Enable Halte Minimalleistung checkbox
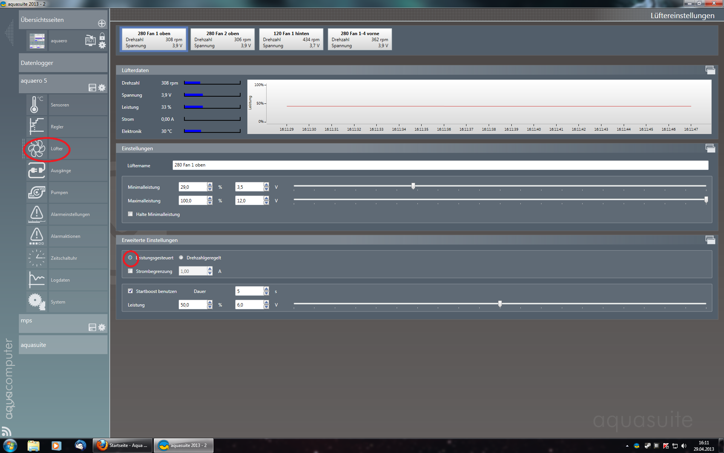724x453 pixels. click(130, 214)
